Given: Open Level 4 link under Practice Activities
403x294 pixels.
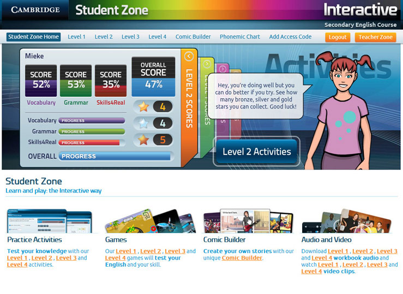Looking at the screenshot, I should [17, 265].
